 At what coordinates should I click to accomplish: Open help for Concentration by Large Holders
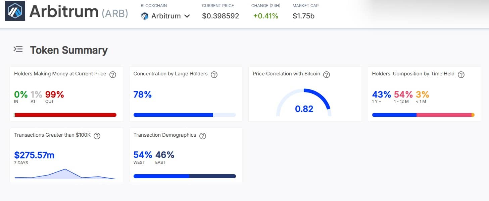pyautogui.click(x=214, y=75)
